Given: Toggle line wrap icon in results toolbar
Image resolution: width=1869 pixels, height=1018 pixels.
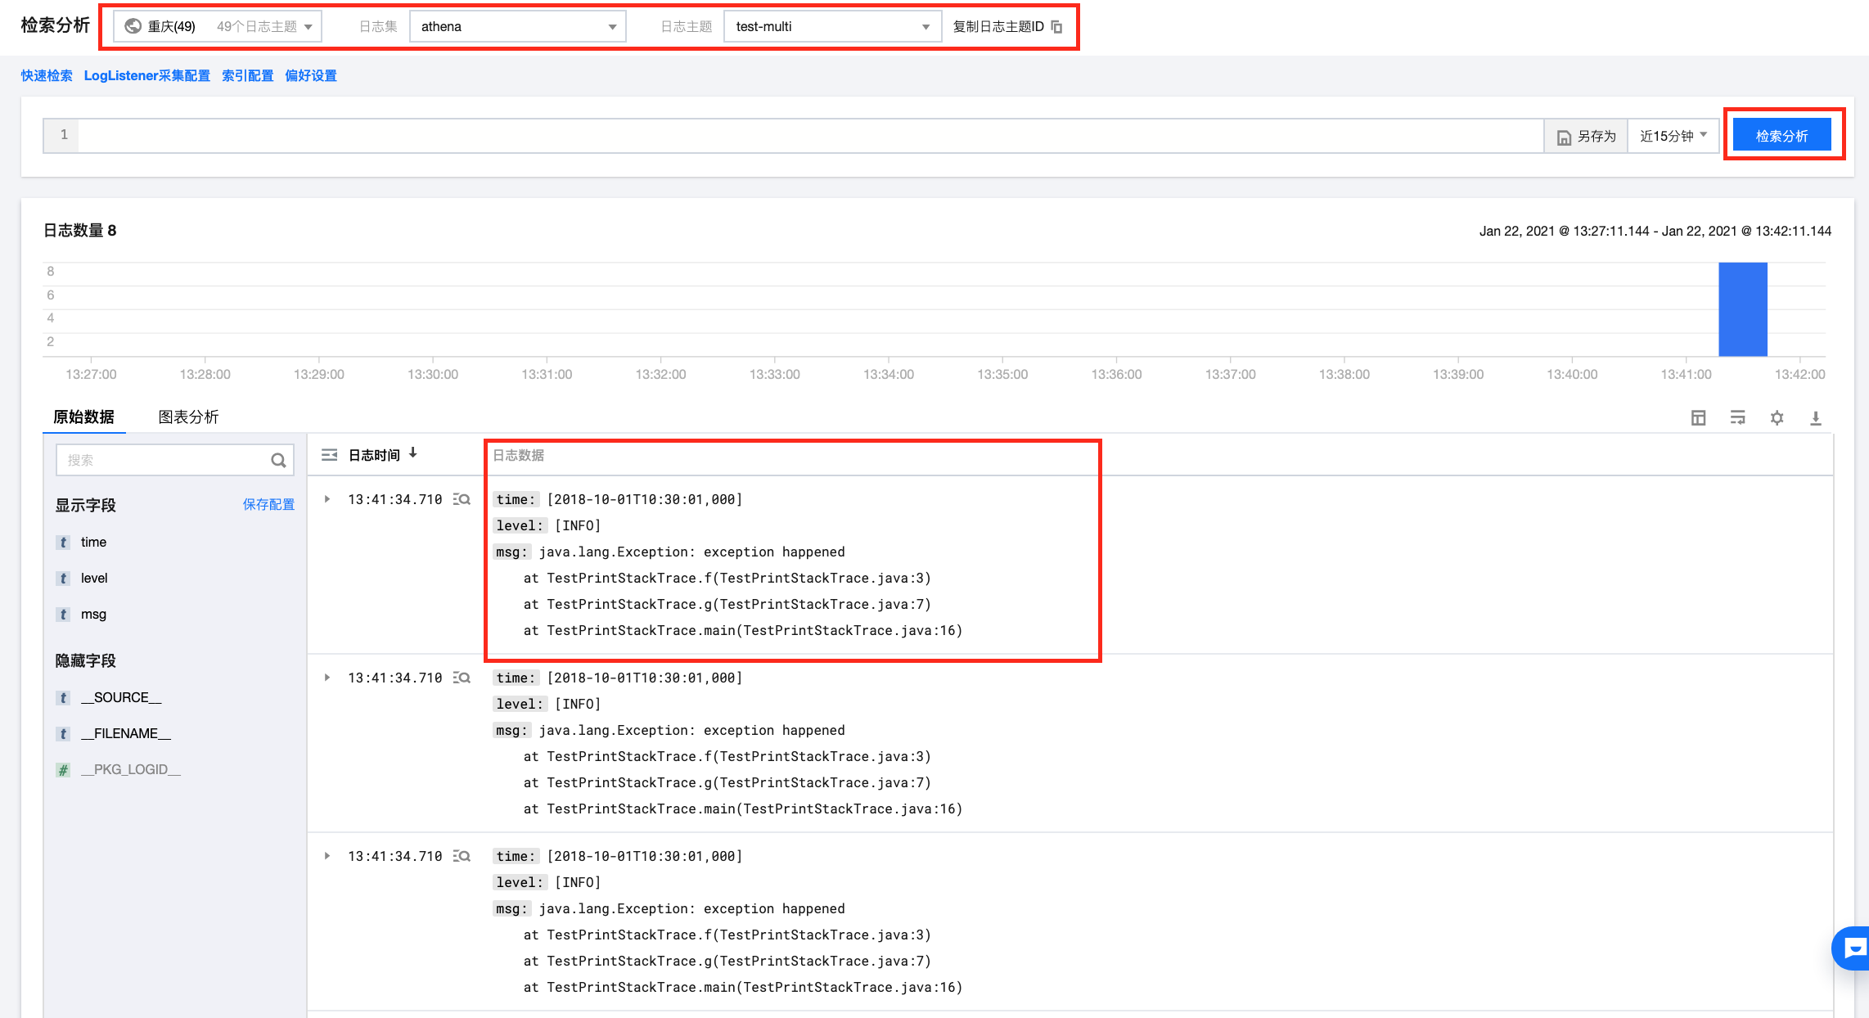Looking at the screenshot, I should click(x=1737, y=418).
